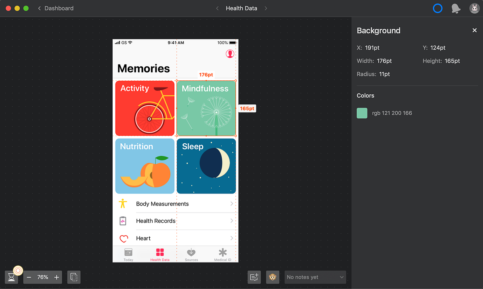Zoom in with the plus button
This screenshot has width=483, height=289.
click(x=56, y=277)
